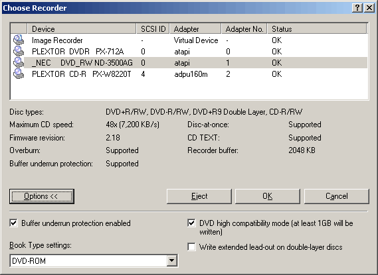The width and height of the screenshot is (378, 275).
Task: Open the Book Type settings dropdown arrow
Action: pyautogui.click(x=171, y=260)
